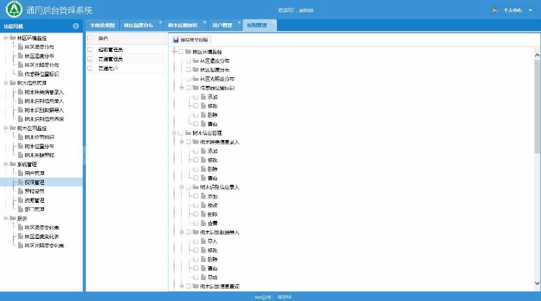
Task: Click the folder icon of 树木在网监控 in navigation
Action: point(13,128)
